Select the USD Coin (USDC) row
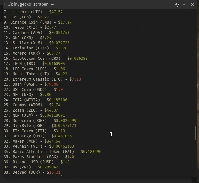The width and height of the screenshot is (199, 183). click(33, 90)
